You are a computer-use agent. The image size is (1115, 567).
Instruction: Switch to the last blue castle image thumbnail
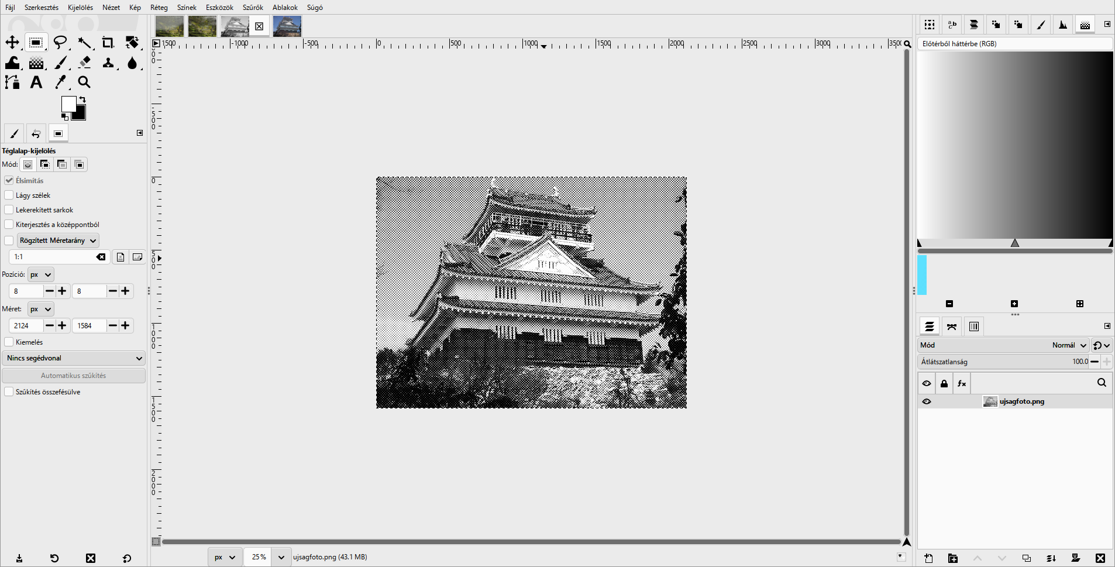click(287, 26)
